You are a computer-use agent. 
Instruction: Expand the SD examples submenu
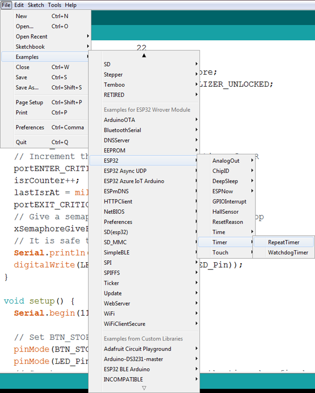point(144,65)
